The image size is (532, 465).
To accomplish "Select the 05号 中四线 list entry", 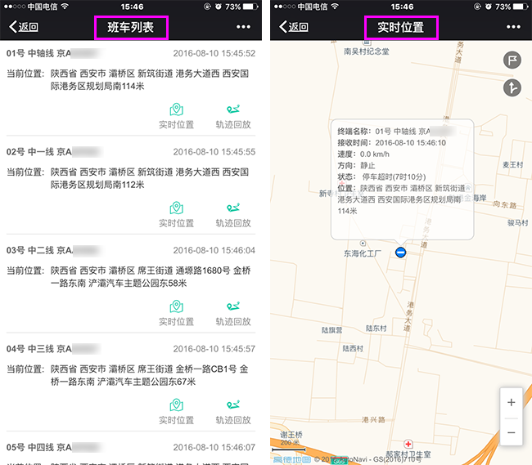I will (131, 447).
